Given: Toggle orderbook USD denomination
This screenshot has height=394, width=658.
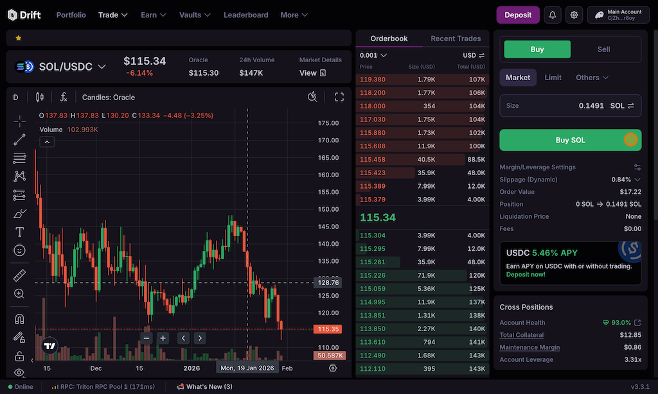Looking at the screenshot, I should click(474, 55).
